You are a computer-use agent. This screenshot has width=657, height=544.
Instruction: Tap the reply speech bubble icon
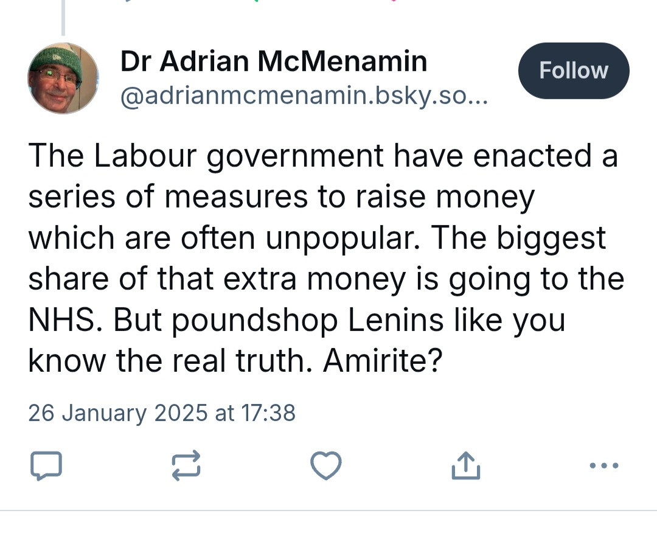pyautogui.click(x=46, y=466)
